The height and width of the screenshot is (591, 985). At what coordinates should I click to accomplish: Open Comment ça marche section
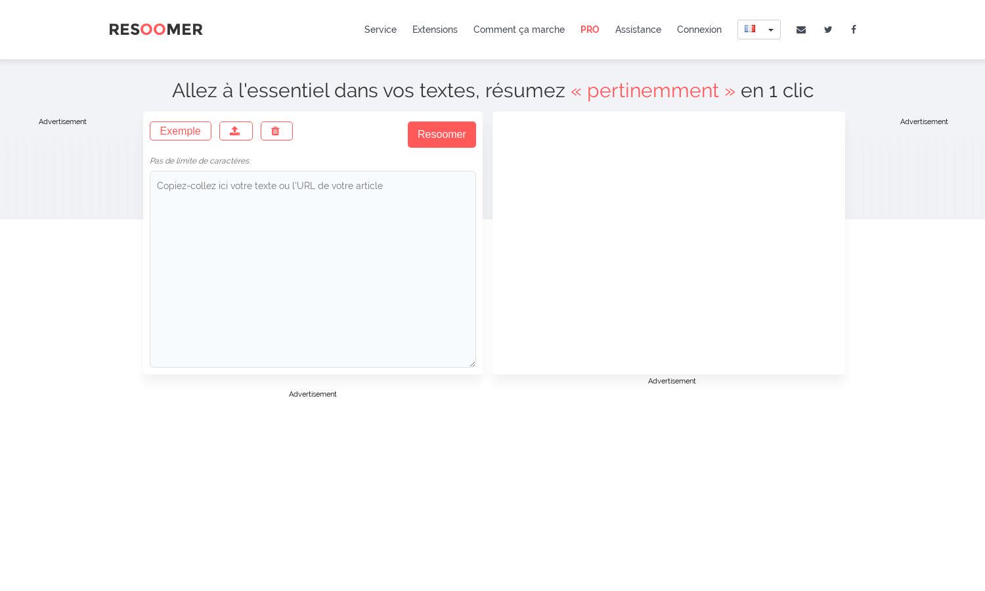pyautogui.click(x=519, y=30)
